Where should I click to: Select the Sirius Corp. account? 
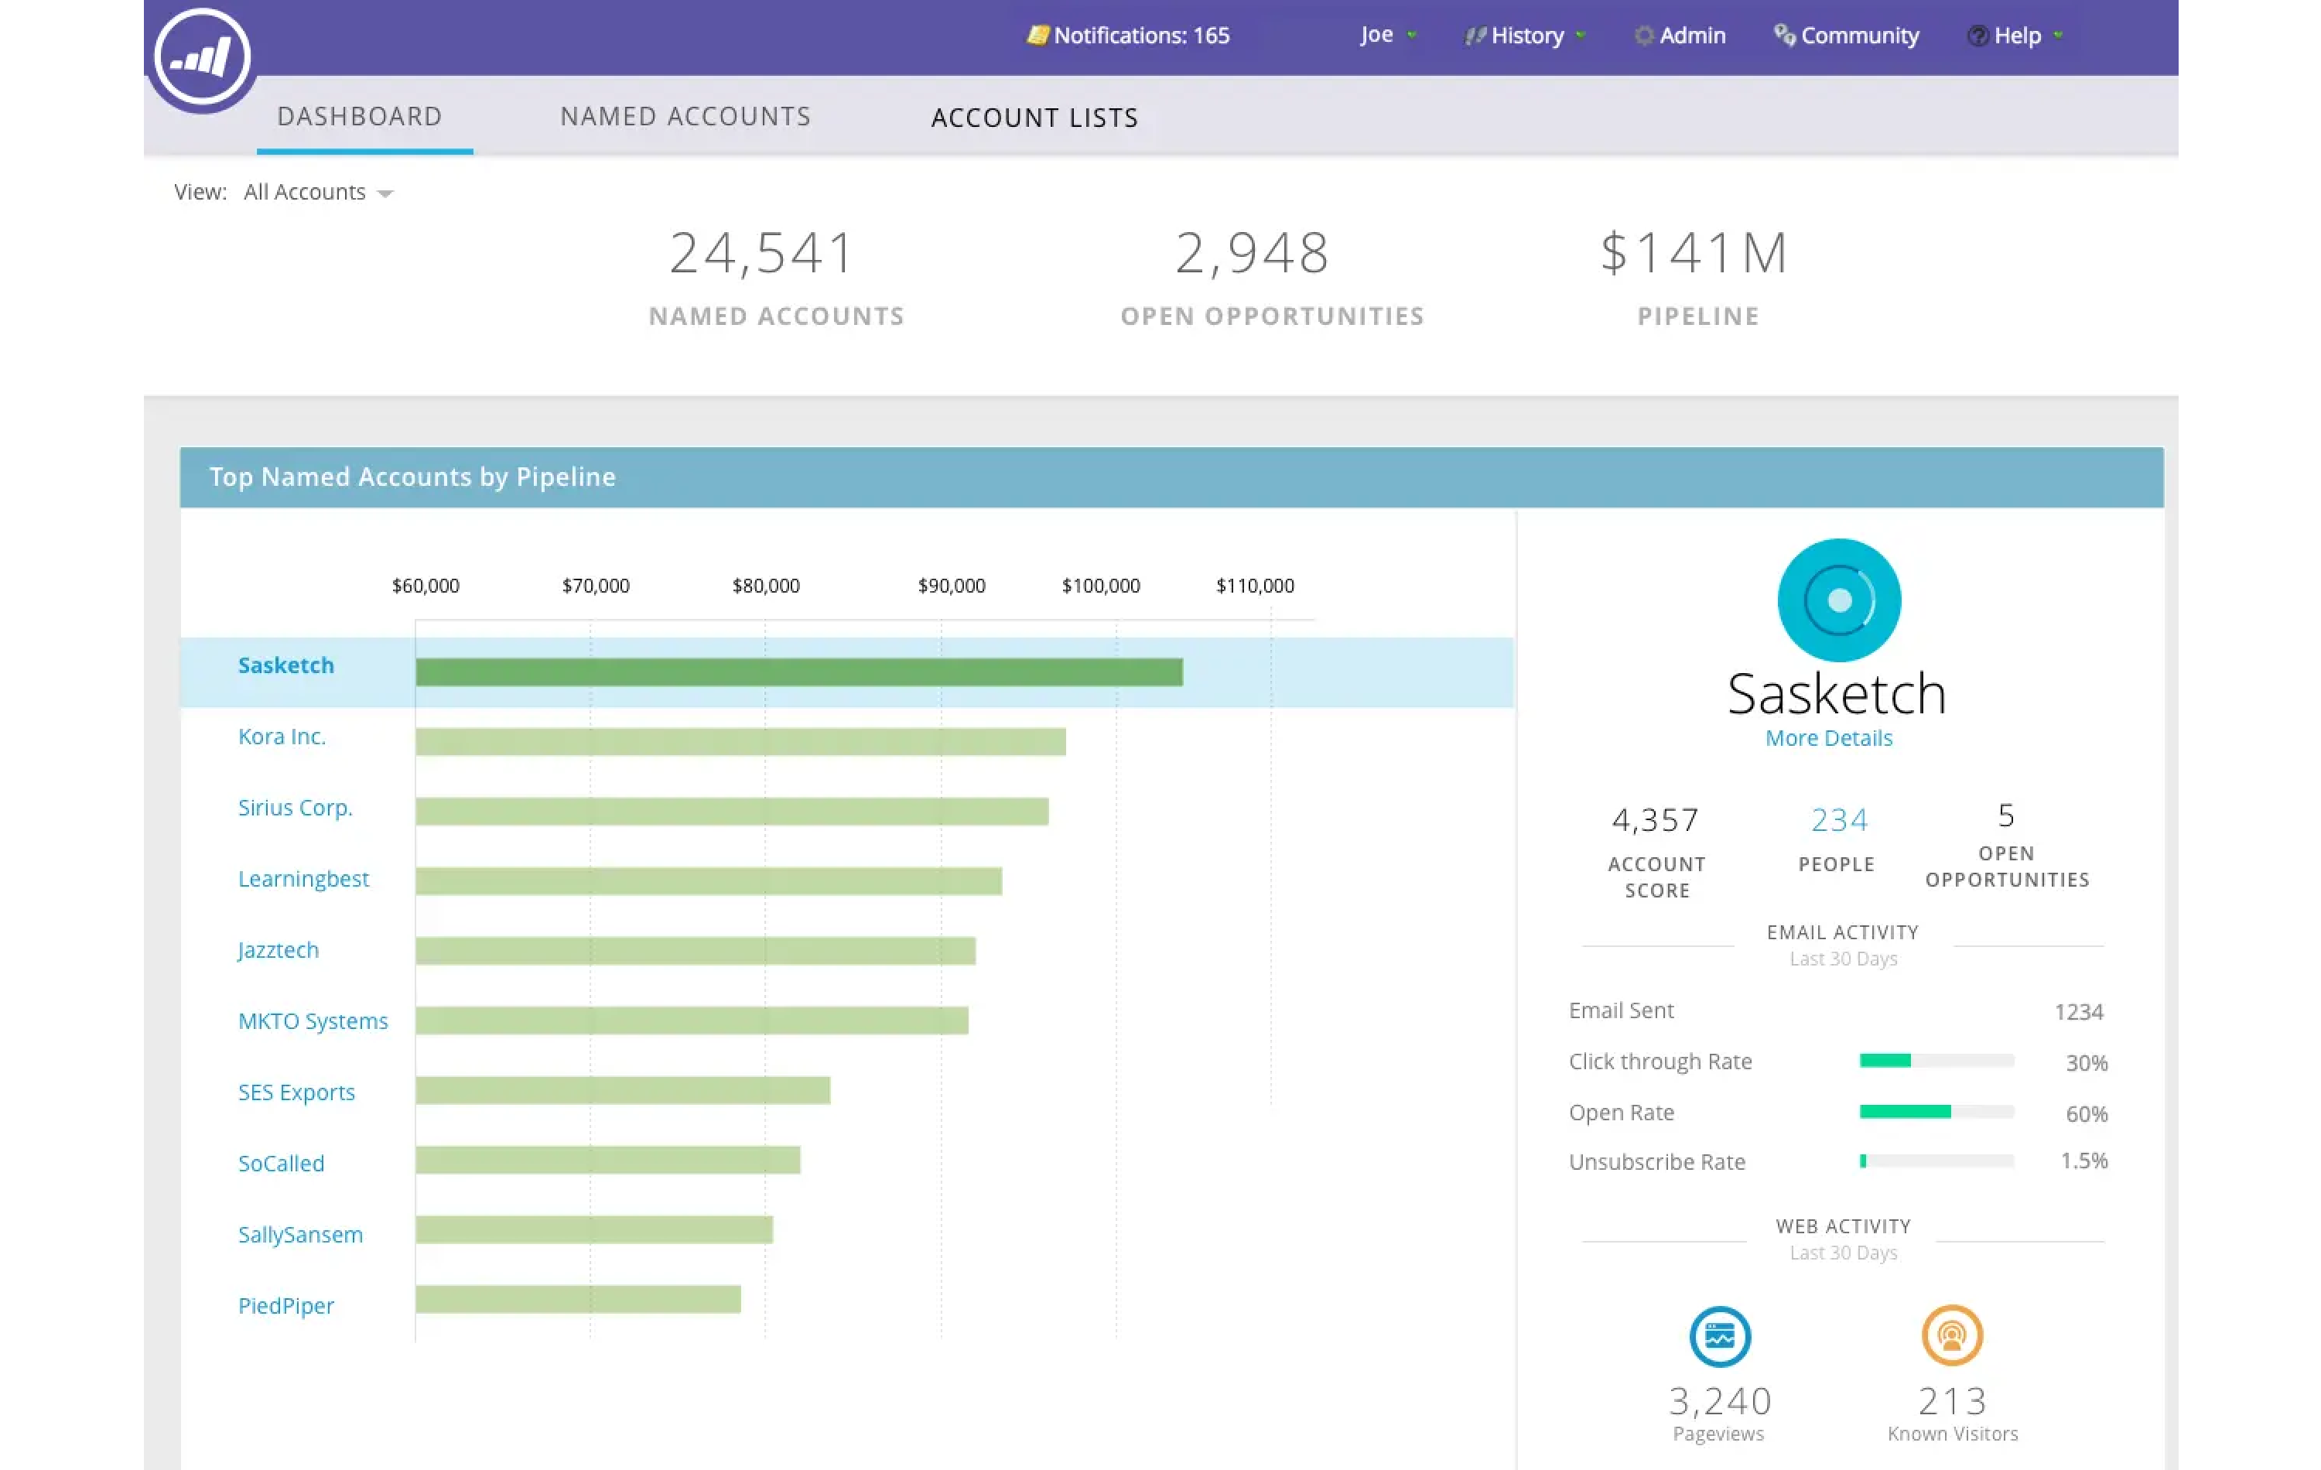[295, 808]
